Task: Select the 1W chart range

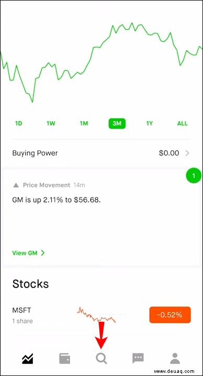Action: 51,123
